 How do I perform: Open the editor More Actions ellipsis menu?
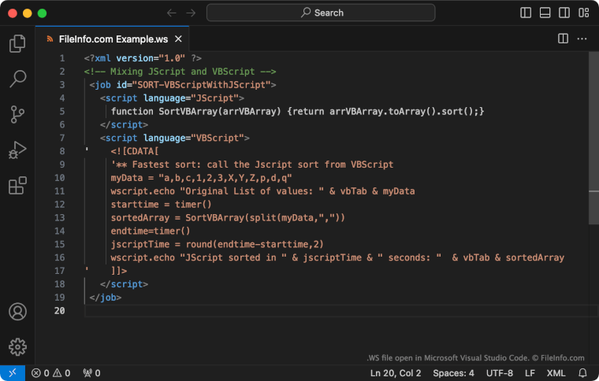pyautogui.click(x=582, y=39)
